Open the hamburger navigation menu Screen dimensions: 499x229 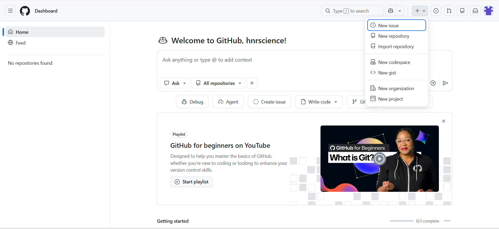tap(10, 11)
